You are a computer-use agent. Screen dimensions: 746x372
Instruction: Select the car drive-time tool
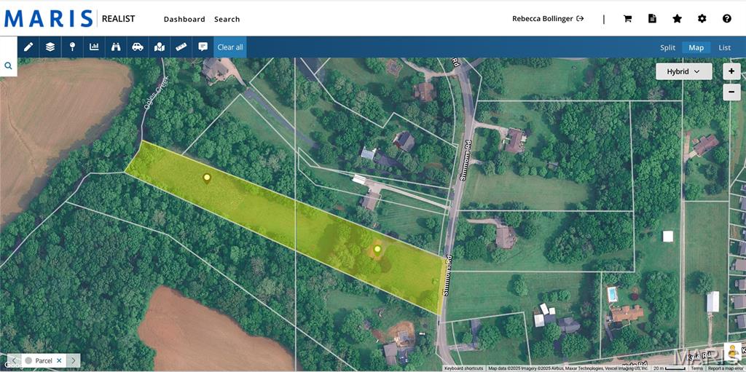coord(138,47)
